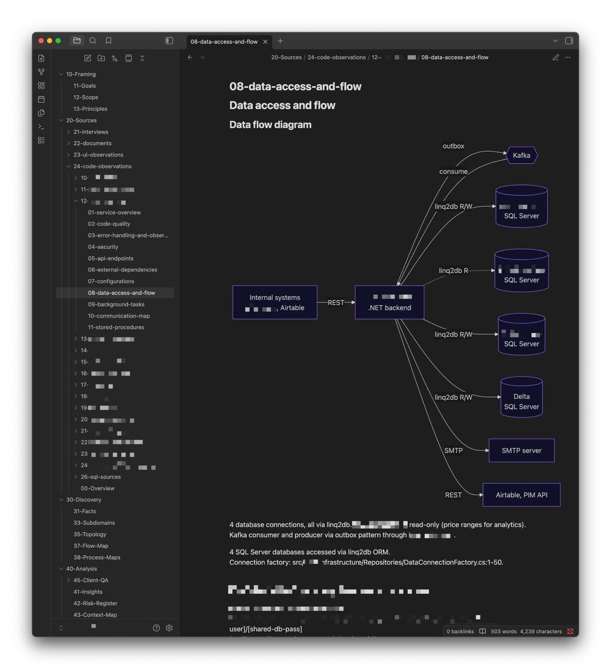611x669 pixels.
Task: Open graph view ribbon icon
Action: pyautogui.click(x=41, y=72)
